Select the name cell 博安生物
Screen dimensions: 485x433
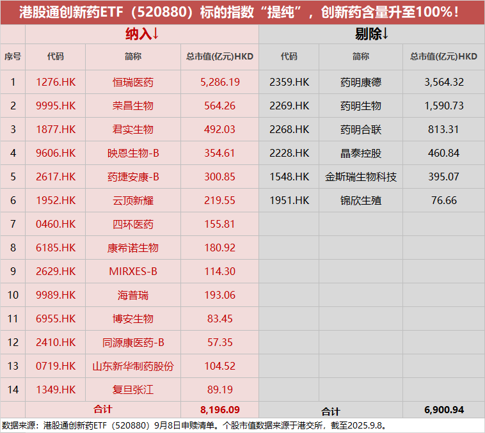point(133,319)
